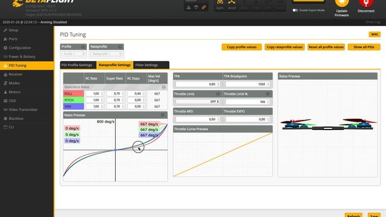Switch to Rateprofile Settings tab
386x217 pixels.
[115, 65]
